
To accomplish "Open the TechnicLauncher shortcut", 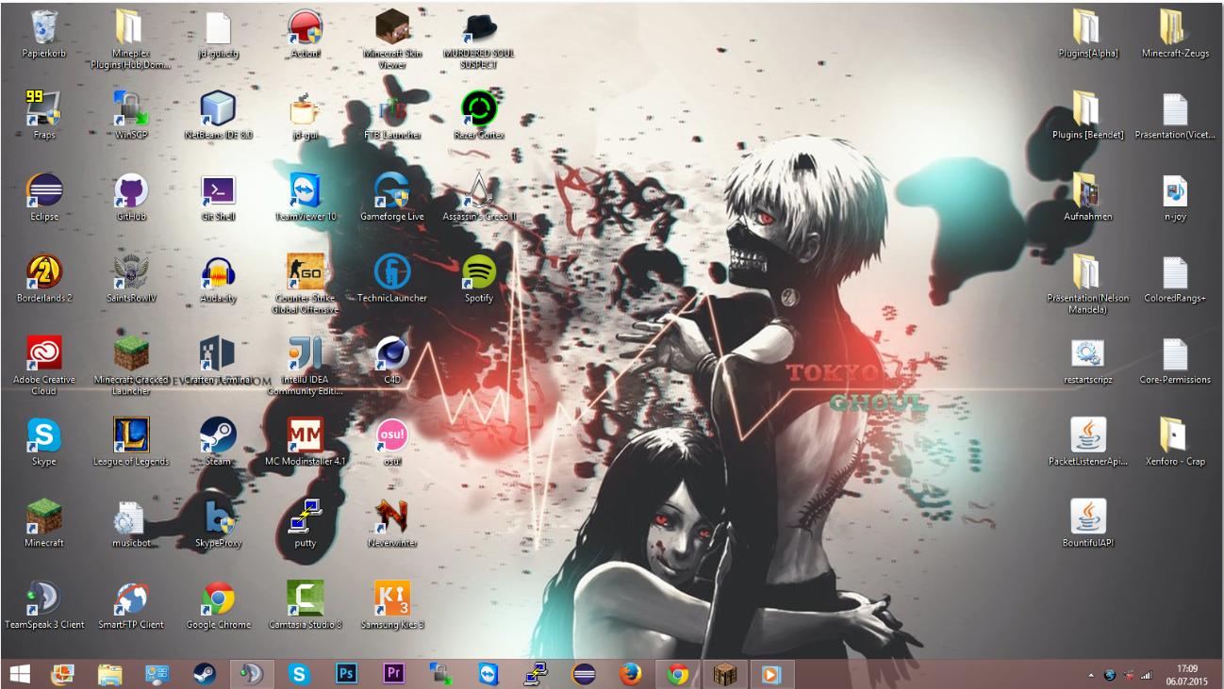I will 392,279.
